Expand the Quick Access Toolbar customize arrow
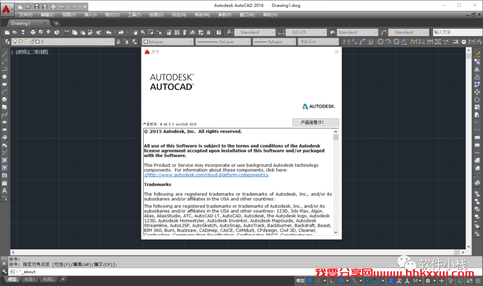The width and height of the screenshot is (483, 286). click(85, 6)
